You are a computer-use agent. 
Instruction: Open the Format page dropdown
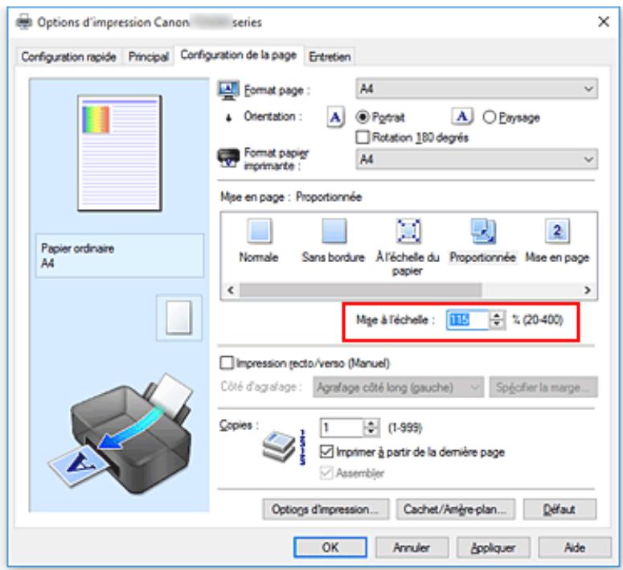click(x=477, y=88)
